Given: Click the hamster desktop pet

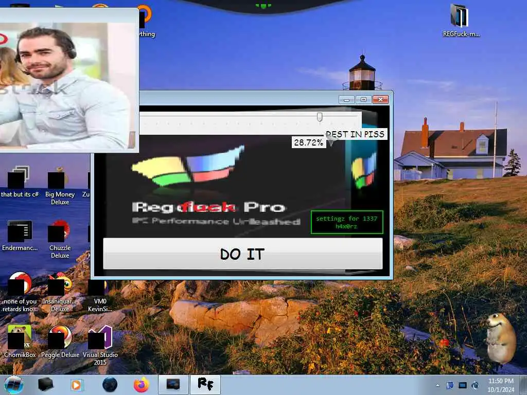Looking at the screenshot, I should point(500,337).
